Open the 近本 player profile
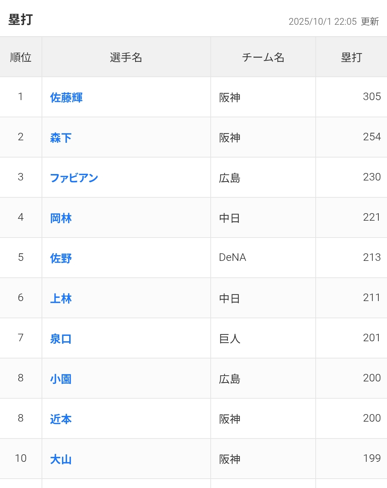 pos(61,419)
